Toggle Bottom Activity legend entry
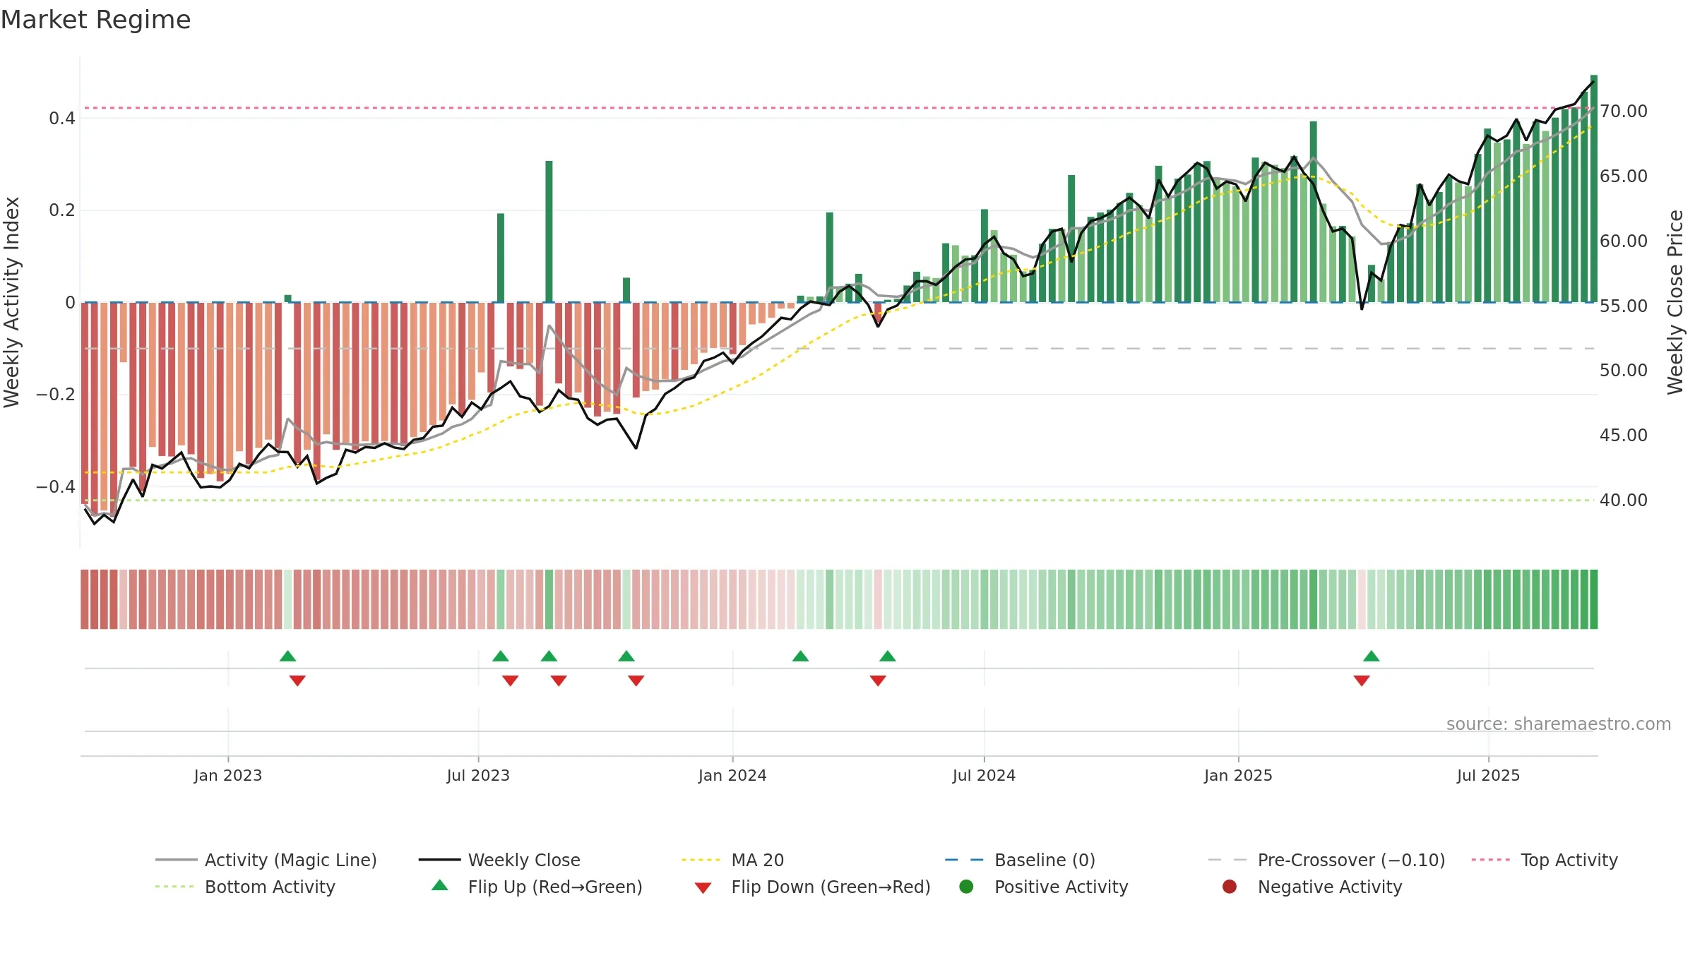The width and height of the screenshot is (1695, 953). pos(245,887)
